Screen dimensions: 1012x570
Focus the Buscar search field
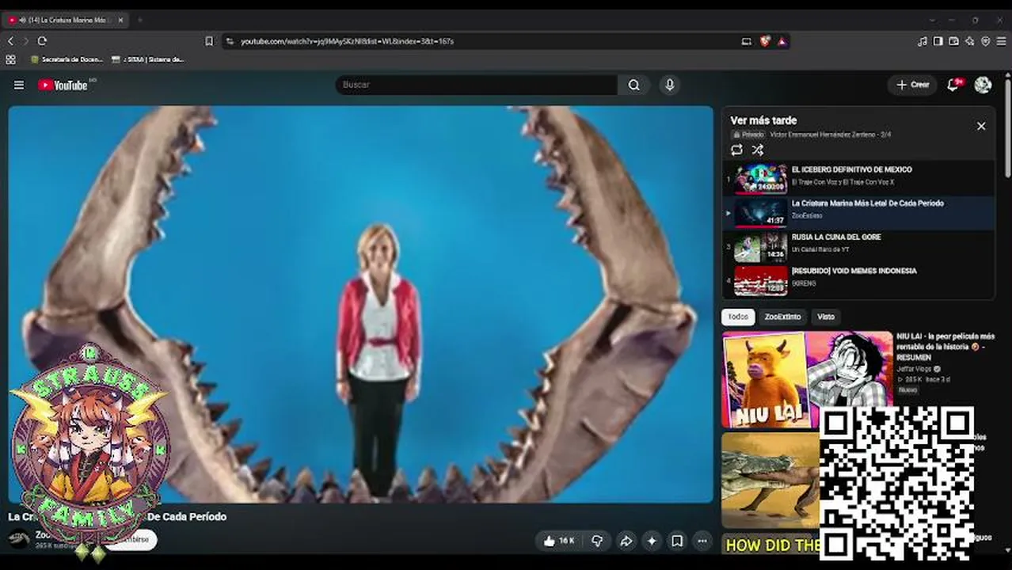pos(477,85)
